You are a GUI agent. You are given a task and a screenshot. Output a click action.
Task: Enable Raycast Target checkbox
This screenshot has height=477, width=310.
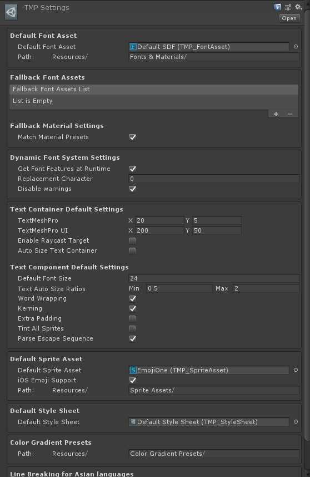[132, 241]
